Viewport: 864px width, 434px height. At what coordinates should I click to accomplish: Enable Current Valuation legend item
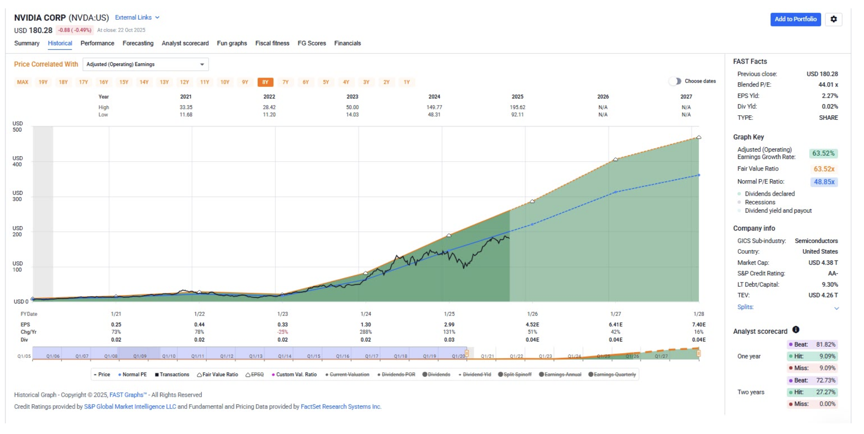(347, 375)
